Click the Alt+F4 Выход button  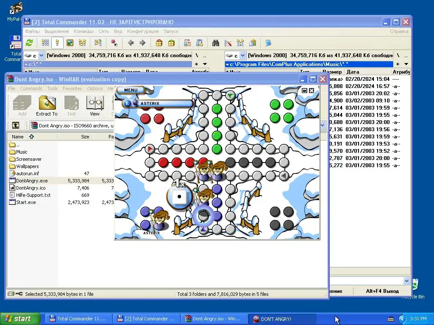pyautogui.click(x=382, y=291)
